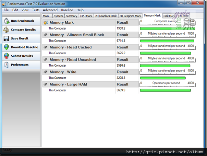
Task: Click the Memory Mark section header text
Action: [x=62, y=22]
